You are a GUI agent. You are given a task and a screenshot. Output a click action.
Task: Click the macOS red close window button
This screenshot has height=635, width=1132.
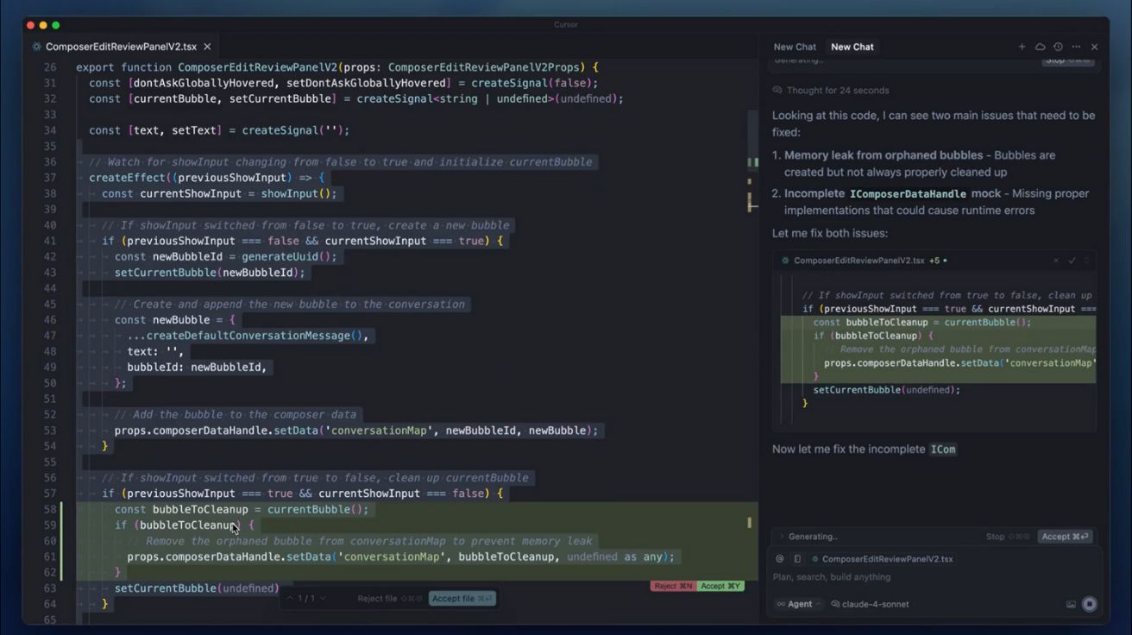pos(28,26)
